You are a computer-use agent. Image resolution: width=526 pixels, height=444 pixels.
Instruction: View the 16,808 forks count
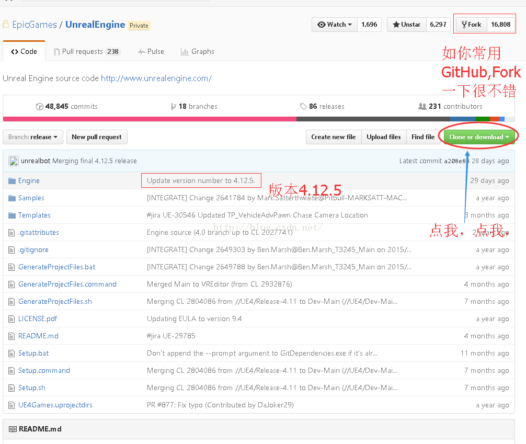point(501,25)
